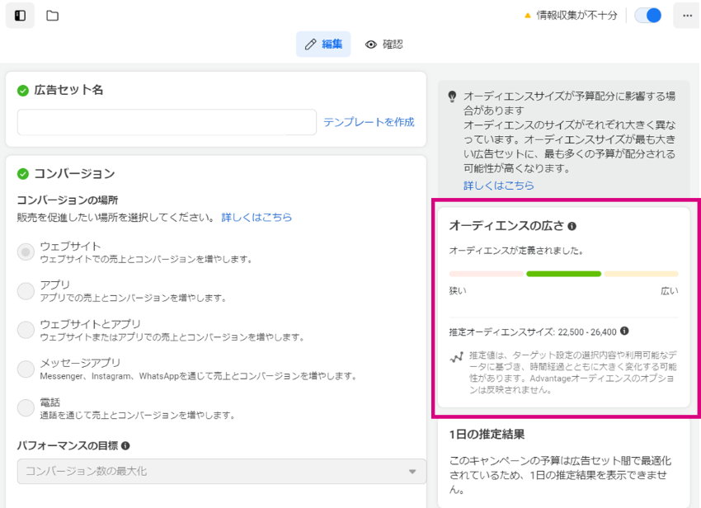Select the アプリ radio button

pos(26,291)
